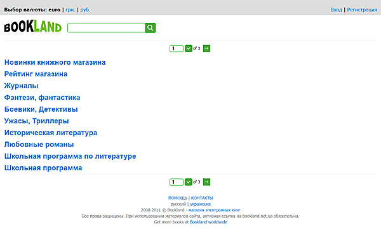This screenshot has height=238, width=381.
Task: Follow the Bookland worldwide link
Action: click(x=208, y=222)
